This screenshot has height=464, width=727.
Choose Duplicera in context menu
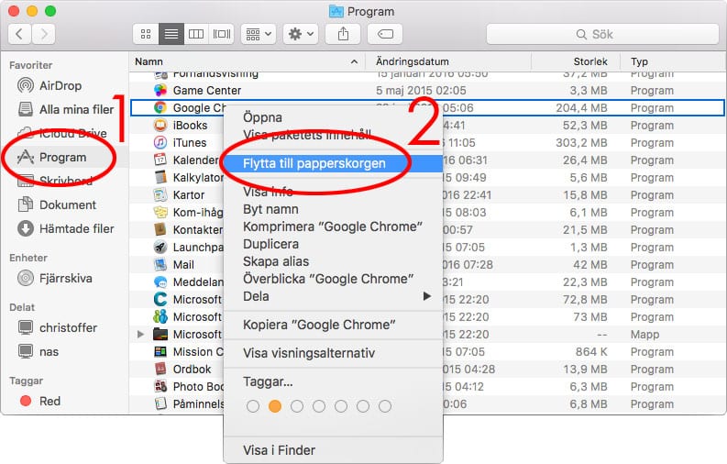pyautogui.click(x=333, y=244)
